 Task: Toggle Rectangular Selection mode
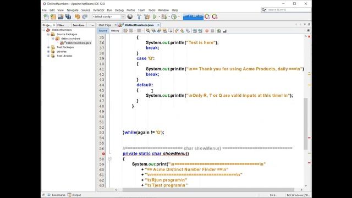pos(170,31)
